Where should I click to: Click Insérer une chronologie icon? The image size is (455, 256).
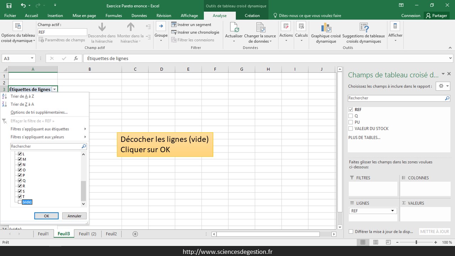174,32
